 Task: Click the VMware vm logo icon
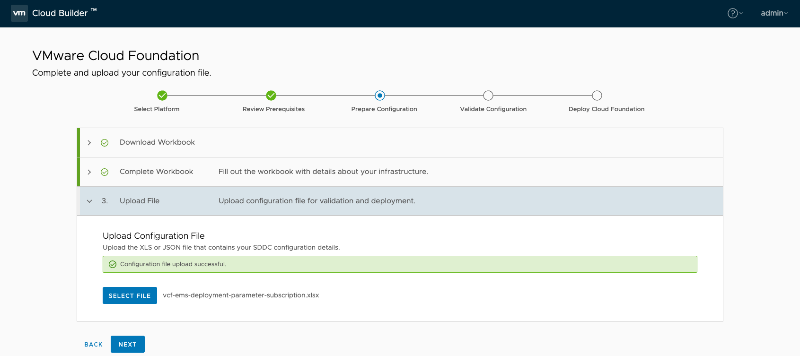tap(19, 13)
